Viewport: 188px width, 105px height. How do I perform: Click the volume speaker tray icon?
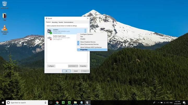tap(168, 102)
